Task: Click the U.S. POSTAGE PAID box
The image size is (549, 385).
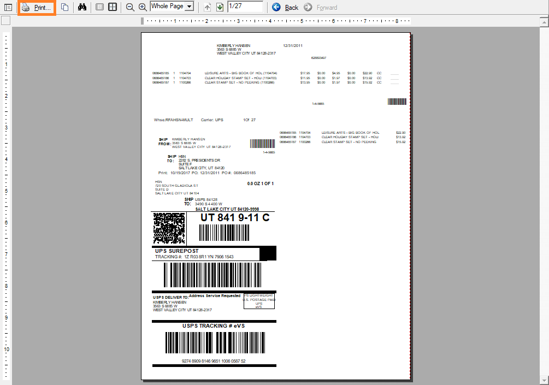Action: (x=259, y=301)
